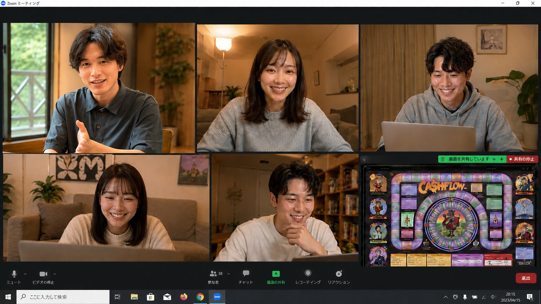Click the green square icon in sharing bar
This screenshot has width=541, height=304.
pos(443,159)
